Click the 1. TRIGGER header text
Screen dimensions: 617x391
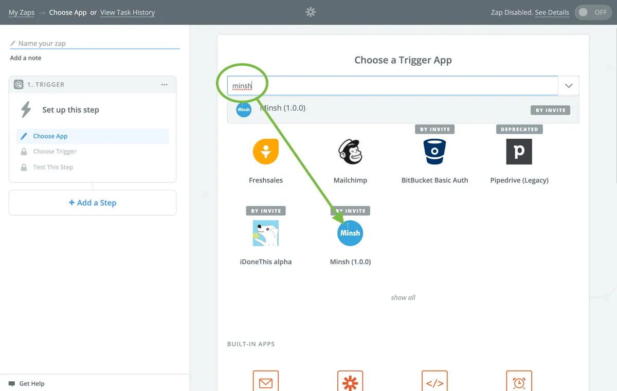46,85
